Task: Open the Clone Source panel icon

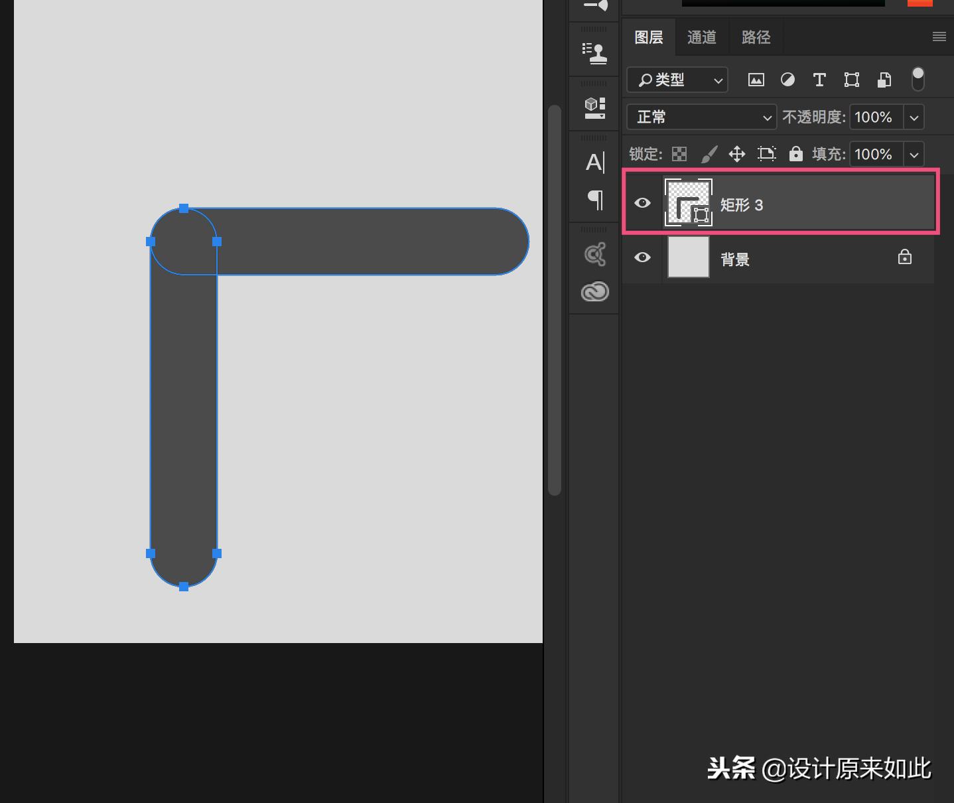Action: coord(594,52)
